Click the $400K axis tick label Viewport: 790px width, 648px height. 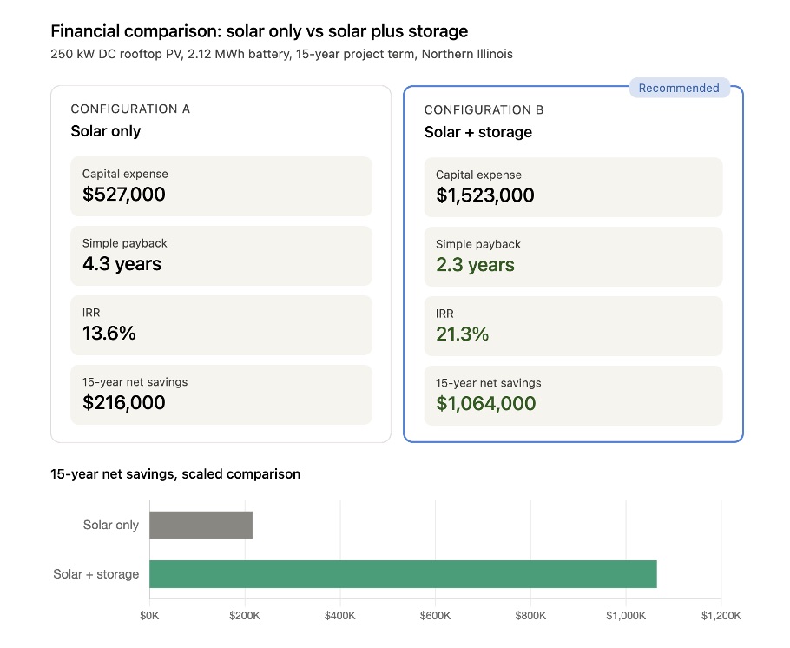[x=340, y=616]
